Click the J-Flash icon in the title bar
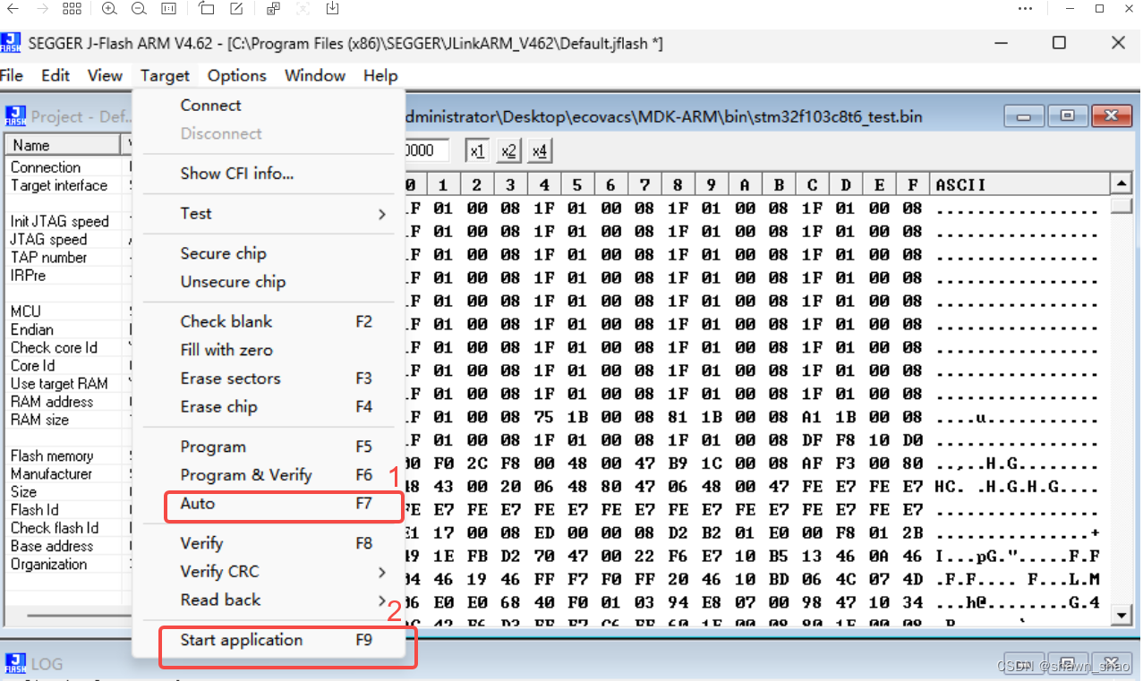Screen dimensions: 1143x681 tap(11, 43)
